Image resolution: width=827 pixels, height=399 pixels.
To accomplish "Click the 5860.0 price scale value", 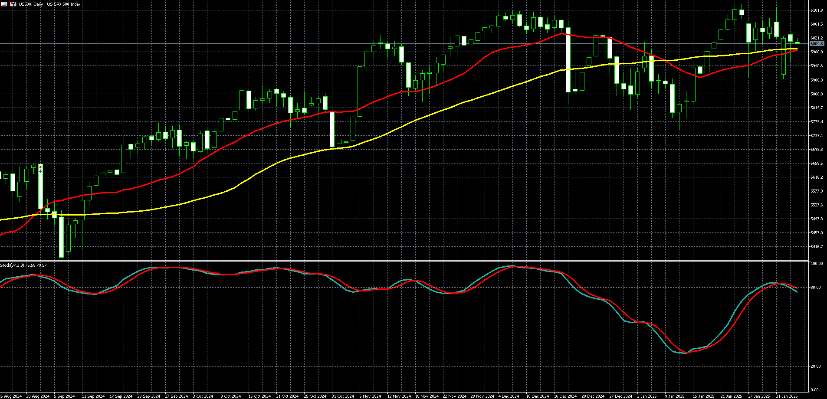I will [816, 94].
